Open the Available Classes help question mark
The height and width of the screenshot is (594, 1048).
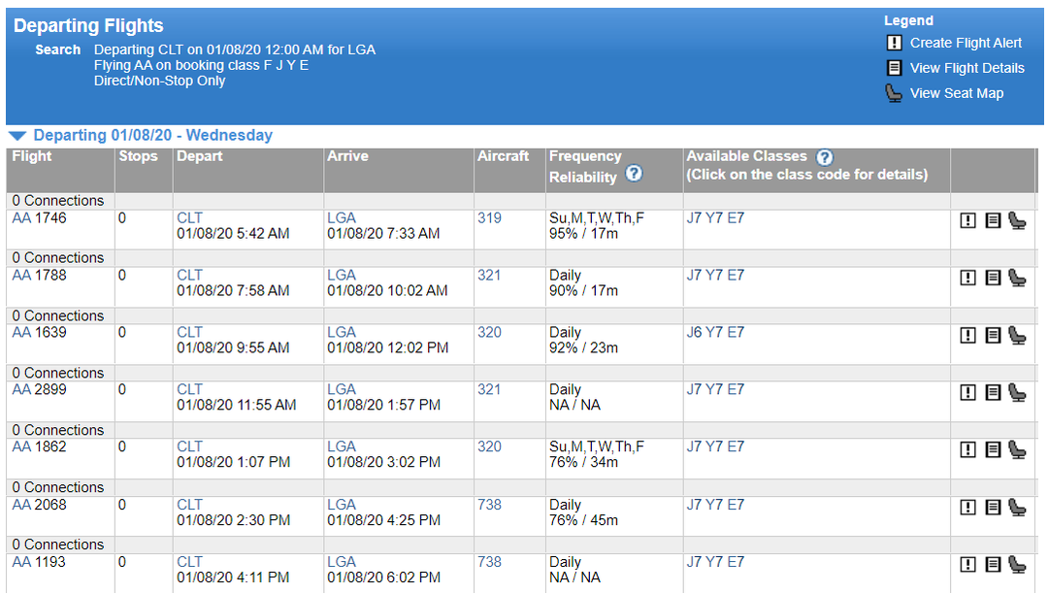(x=825, y=156)
